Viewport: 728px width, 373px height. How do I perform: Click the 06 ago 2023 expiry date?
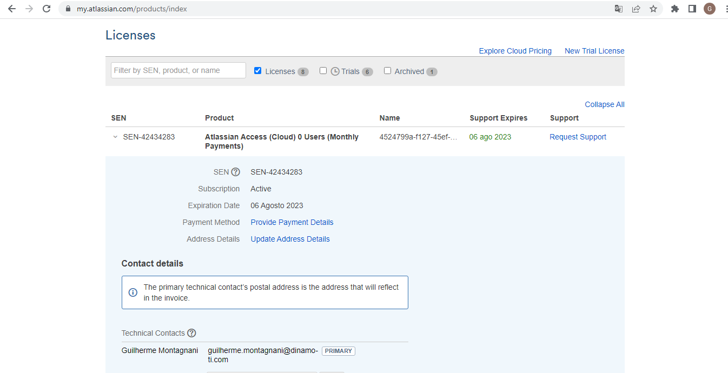pyautogui.click(x=490, y=137)
